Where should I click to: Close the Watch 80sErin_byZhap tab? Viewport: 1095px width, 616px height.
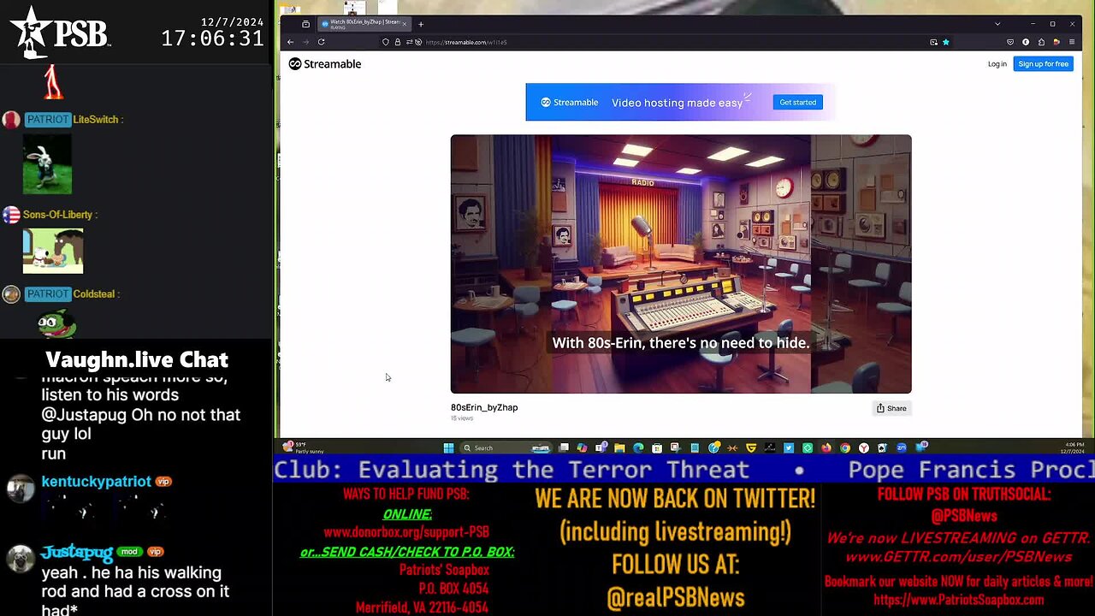[x=405, y=24]
